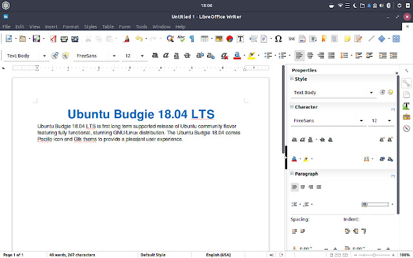The image size is (413, 258).
Task: Open the Styles menu
Action: pos(90,26)
